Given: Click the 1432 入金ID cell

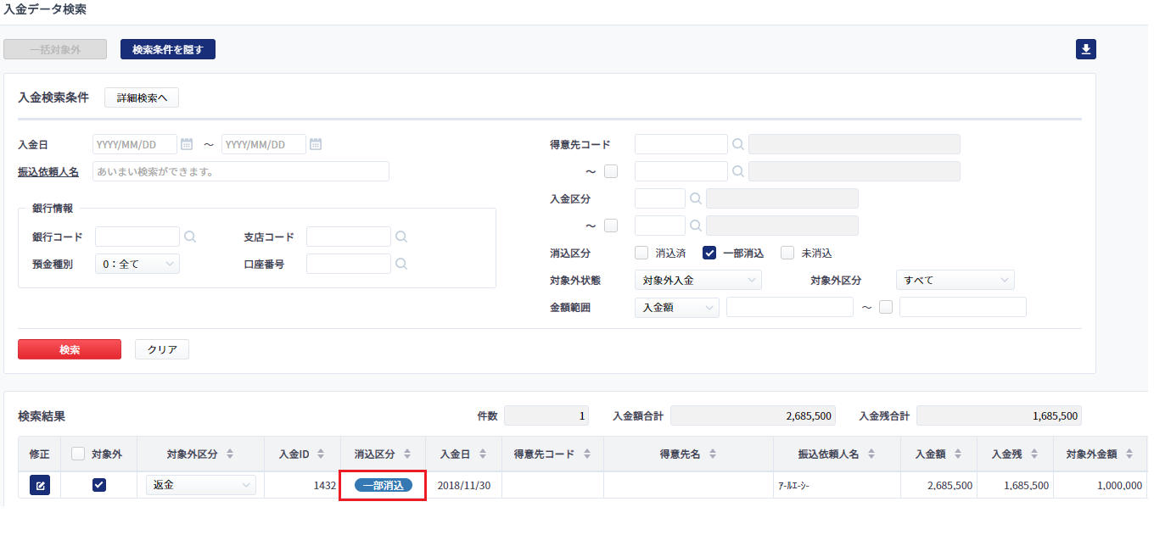Looking at the screenshot, I should (x=303, y=485).
